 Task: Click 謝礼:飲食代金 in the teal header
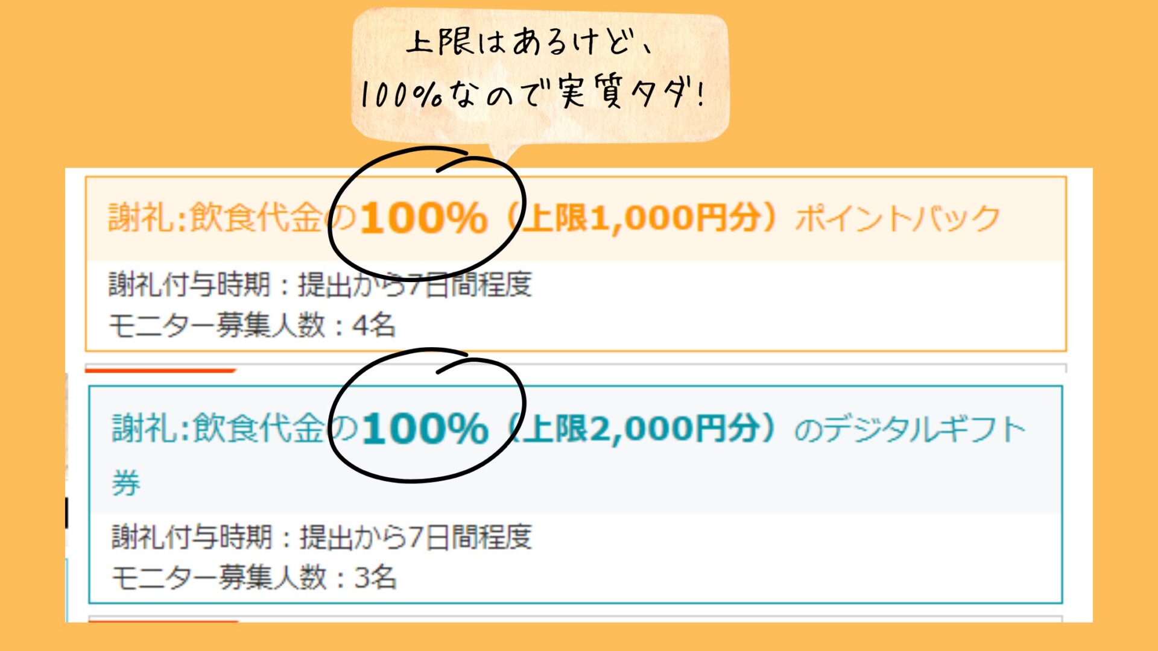coord(218,429)
